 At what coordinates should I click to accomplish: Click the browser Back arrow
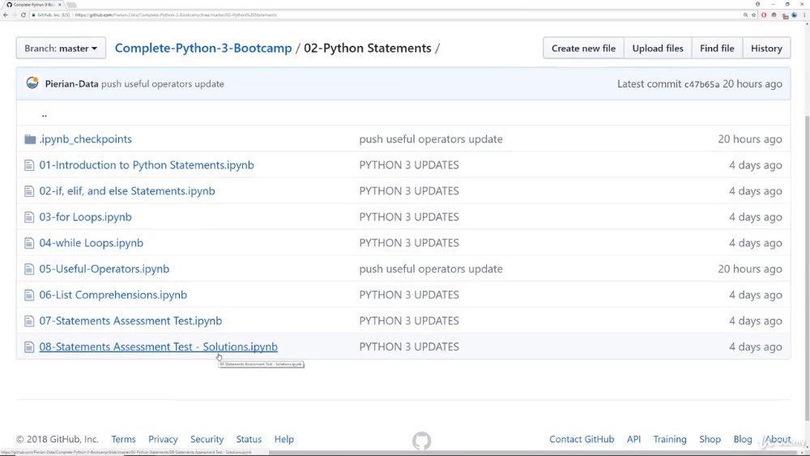click(x=5, y=15)
